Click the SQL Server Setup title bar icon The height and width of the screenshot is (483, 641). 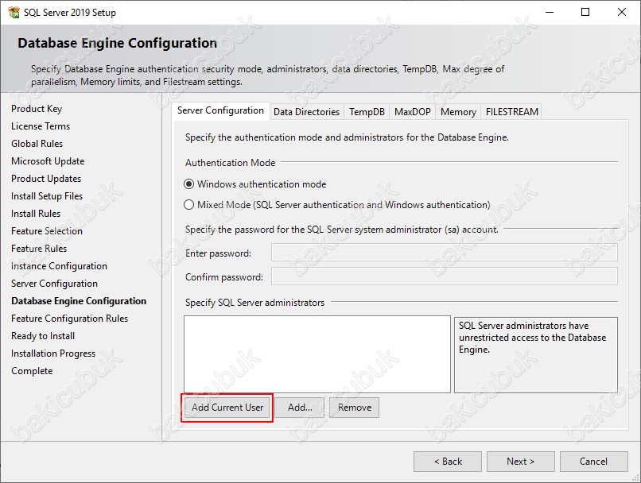[x=14, y=12]
